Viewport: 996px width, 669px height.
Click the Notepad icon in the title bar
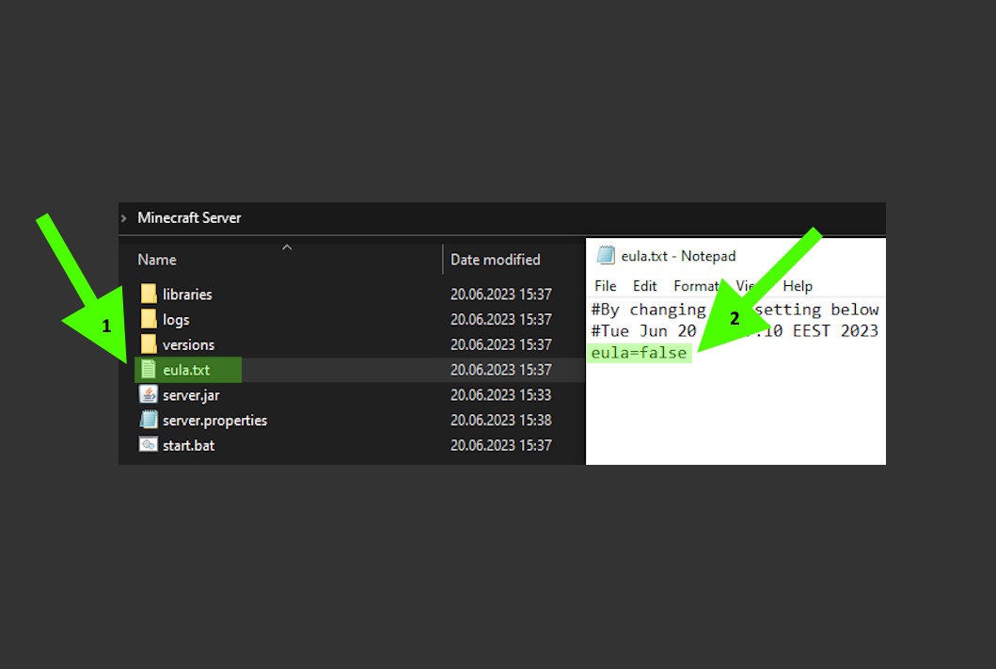pos(606,255)
